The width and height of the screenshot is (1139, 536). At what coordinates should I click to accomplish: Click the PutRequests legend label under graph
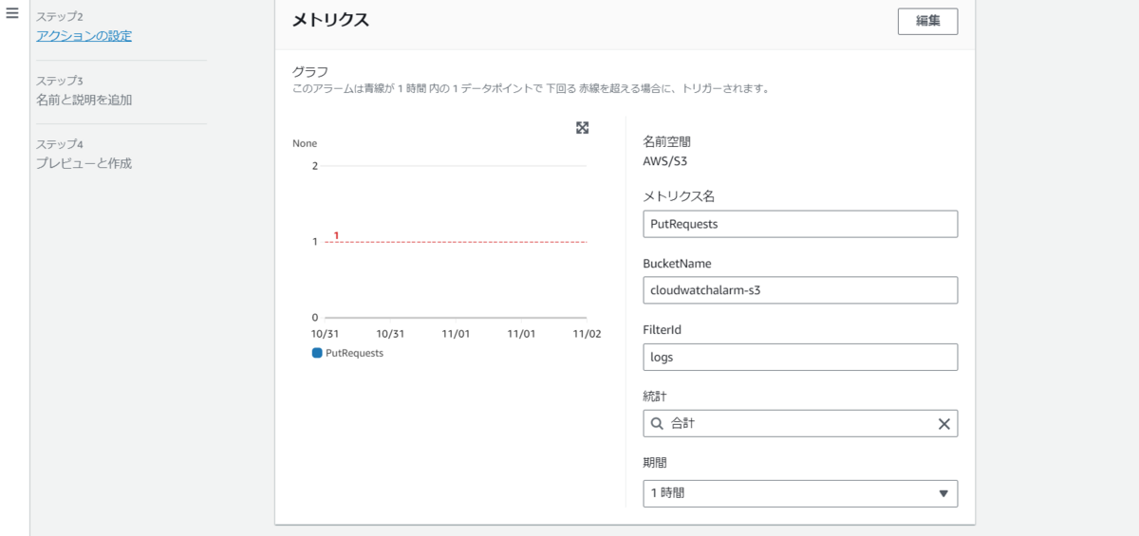(354, 352)
